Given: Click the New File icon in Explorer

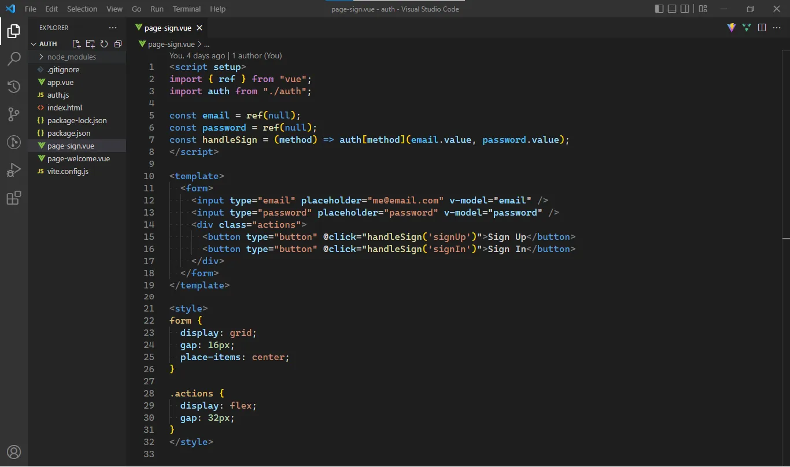Looking at the screenshot, I should point(76,43).
